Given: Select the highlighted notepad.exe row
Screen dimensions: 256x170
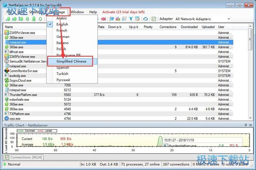Looking at the screenshot, I should click(x=118, y=42).
